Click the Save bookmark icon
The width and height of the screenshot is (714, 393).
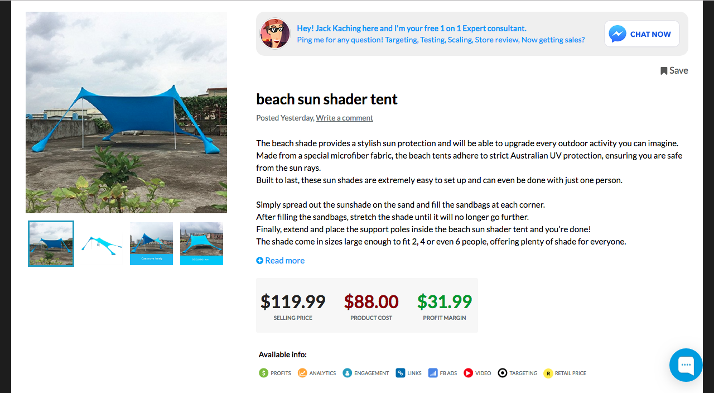[664, 70]
